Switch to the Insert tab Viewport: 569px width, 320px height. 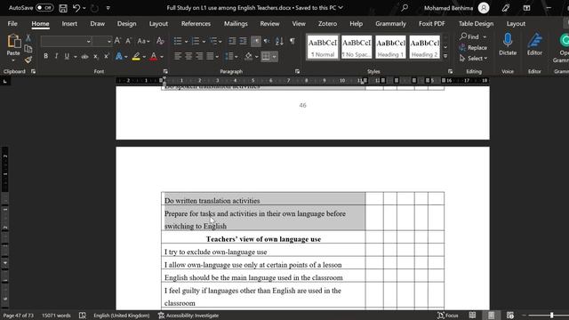pyautogui.click(x=69, y=24)
